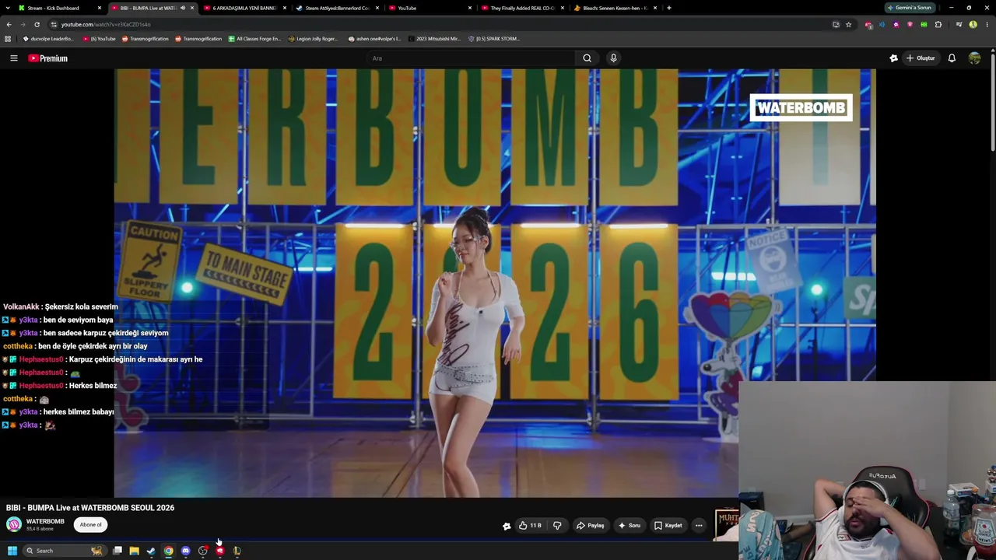The image size is (996, 560).
Task: Open the bookmarks apps grid icon
Action: pyautogui.click(x=8, y=39)
